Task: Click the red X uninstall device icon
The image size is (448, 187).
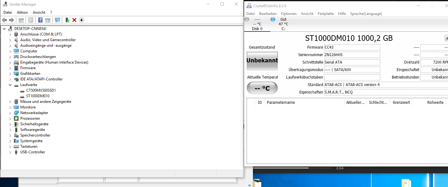Action: click(x=74, y=20)
